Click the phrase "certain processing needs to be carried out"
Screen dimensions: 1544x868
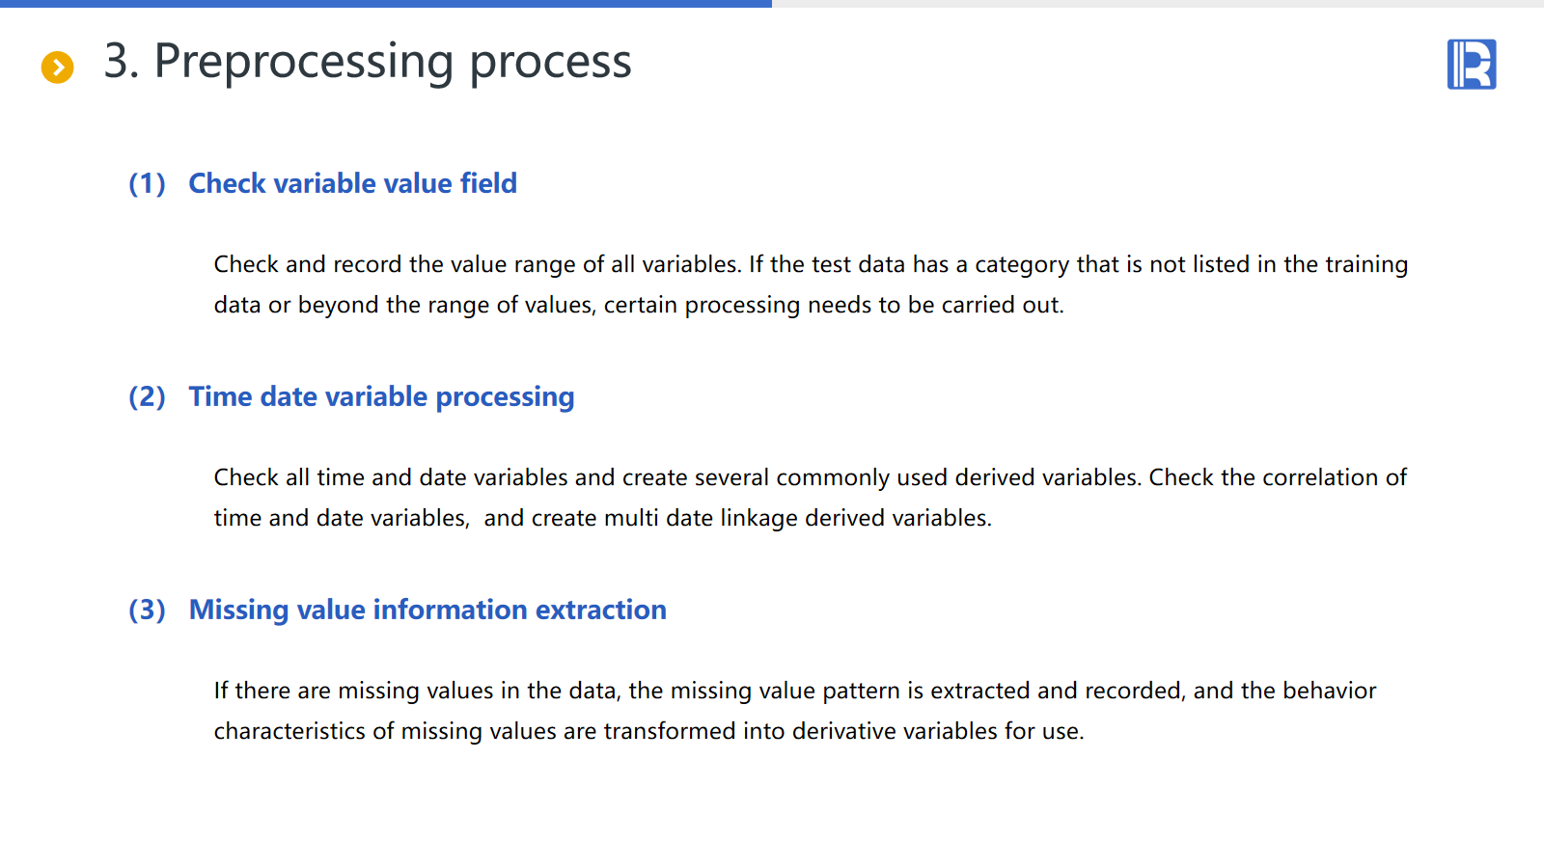(x=832, y=305)
